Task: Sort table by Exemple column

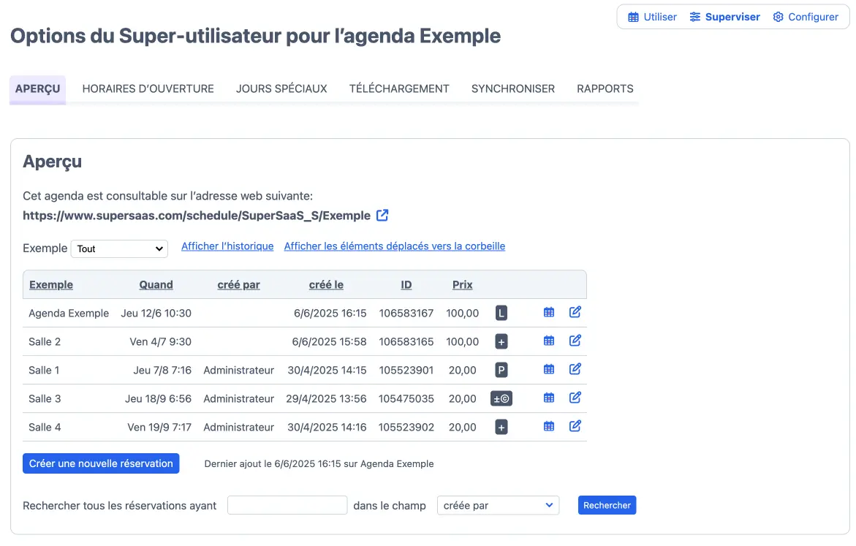Action: coord(50,284)
